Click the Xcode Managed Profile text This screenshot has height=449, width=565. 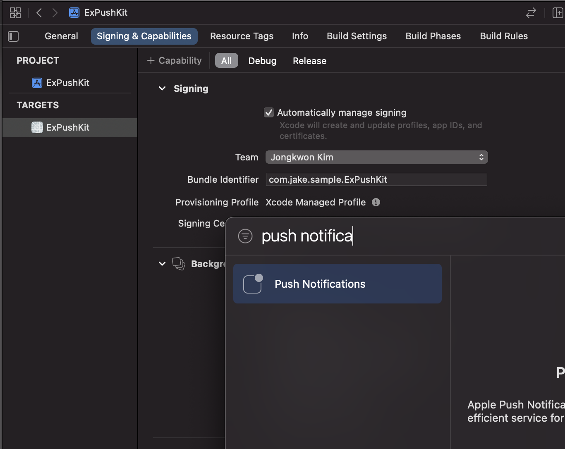coord(316,202)
